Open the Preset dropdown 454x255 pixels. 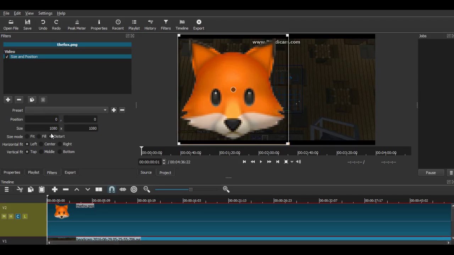[66, 110]
